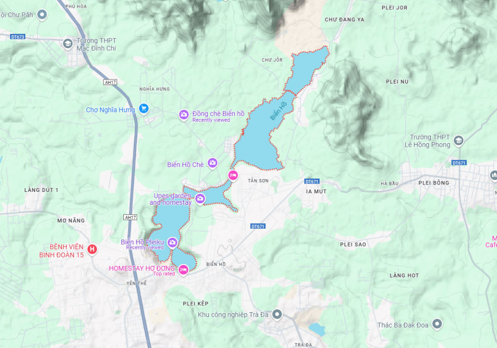The width and height of the screenshot is (497, 348).
Task: Select the Biển Hồ Pleiku camera marker
Action: pyautogui.click(x=172, y=243)
